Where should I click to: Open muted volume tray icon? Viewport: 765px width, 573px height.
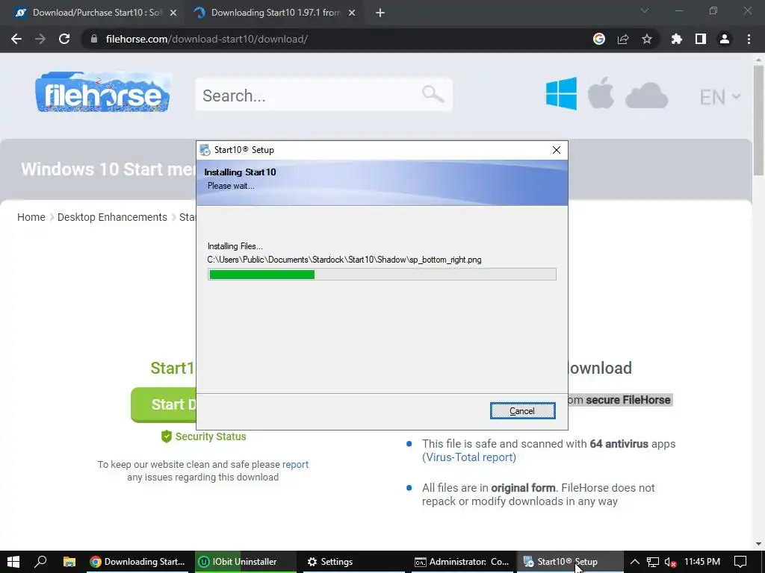tap(670, 562)
